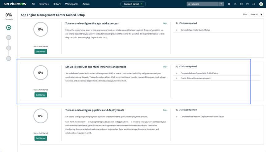This screenshot has height=152, width=266.
Task: Select the last gray step circle in the sidebar
Action: pyautogui.click(x=9, y=59)
